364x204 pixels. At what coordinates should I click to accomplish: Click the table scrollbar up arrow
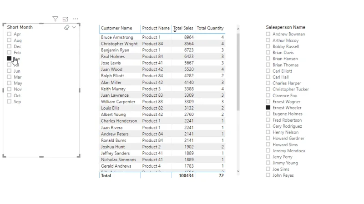(238, 29)
